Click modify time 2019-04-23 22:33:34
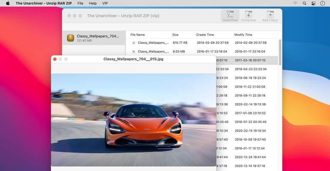 pyautogui.click(x=251, y=69)
